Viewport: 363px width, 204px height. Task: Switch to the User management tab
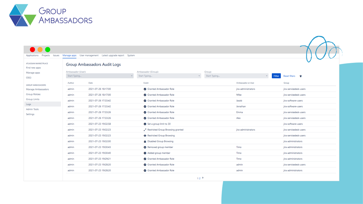[x=89, y=56]
